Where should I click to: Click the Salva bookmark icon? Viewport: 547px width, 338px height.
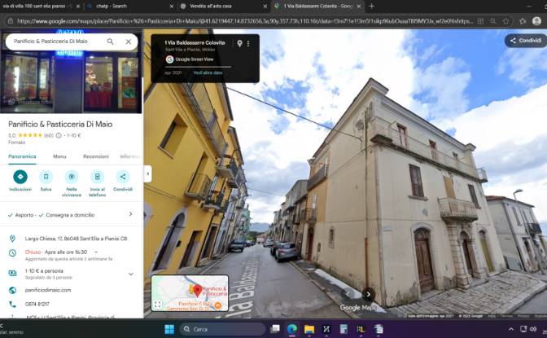point(46,177)
